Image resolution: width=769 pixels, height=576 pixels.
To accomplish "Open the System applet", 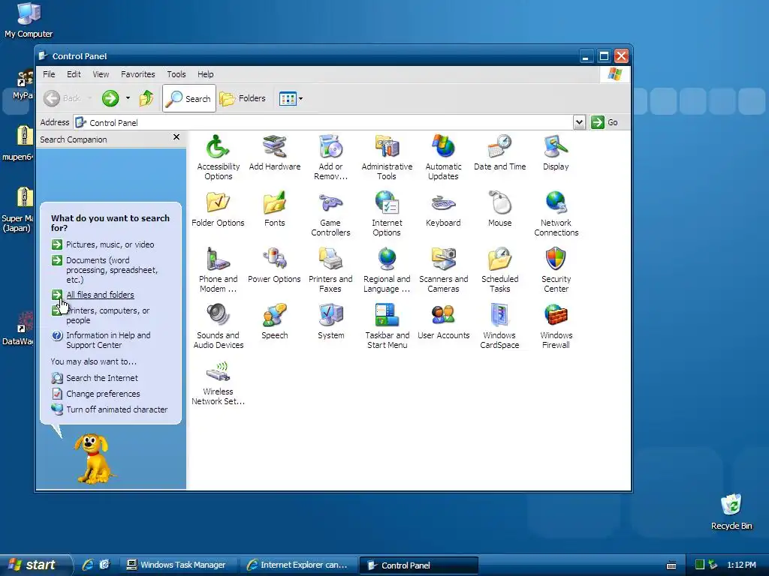I will 330,322.
